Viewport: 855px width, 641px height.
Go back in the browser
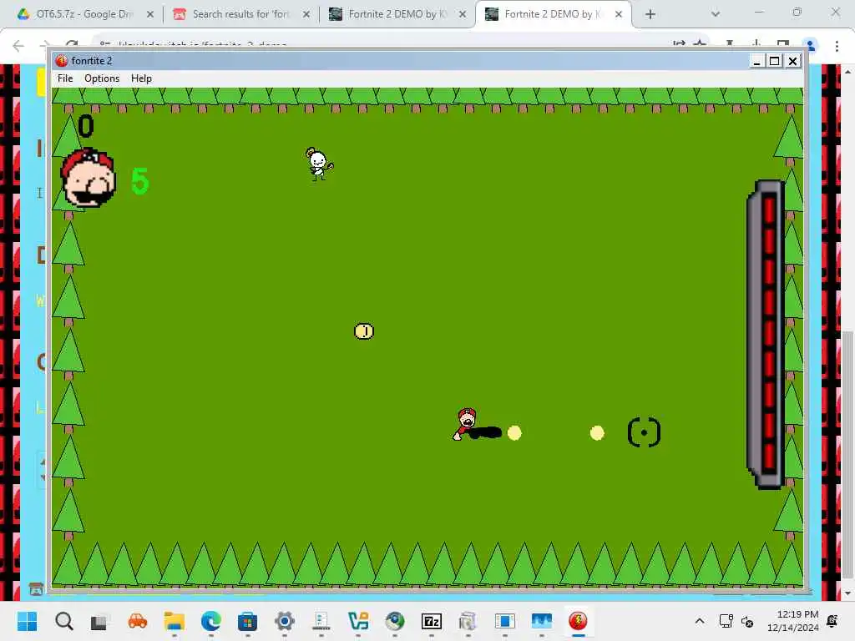(x=18, y=46)
